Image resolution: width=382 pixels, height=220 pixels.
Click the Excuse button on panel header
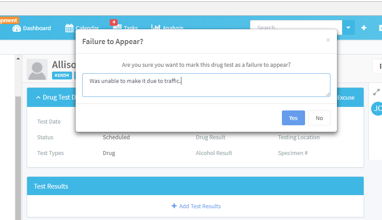tap(346, 97)
